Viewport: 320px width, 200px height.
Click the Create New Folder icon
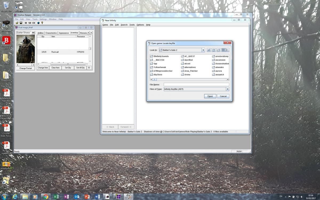coord(218,50)
